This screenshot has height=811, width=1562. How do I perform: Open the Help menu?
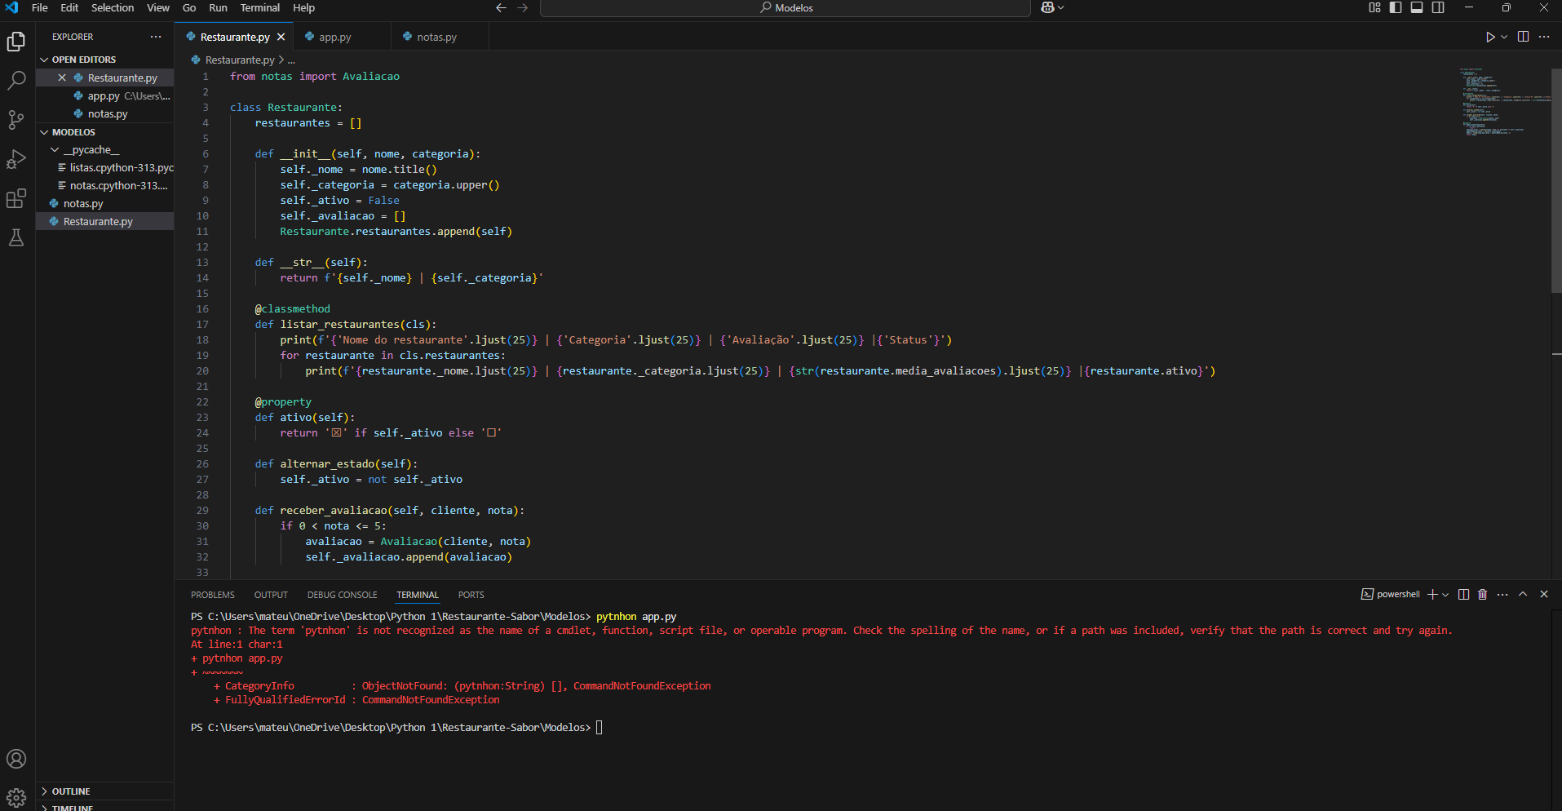pyautogui.click(x=303, y=8)
